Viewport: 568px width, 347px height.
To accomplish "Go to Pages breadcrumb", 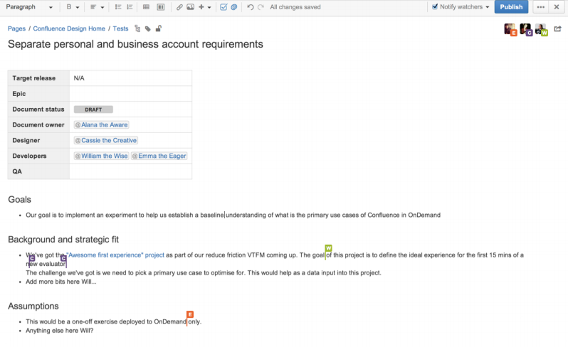I will [16, 28].
